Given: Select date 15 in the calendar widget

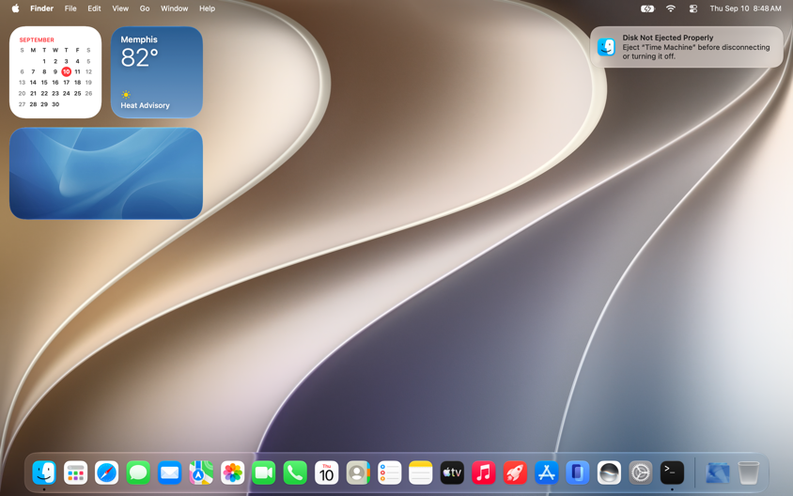Looking at the screenshot, I should pyautogui.click(x=44, y=83).
